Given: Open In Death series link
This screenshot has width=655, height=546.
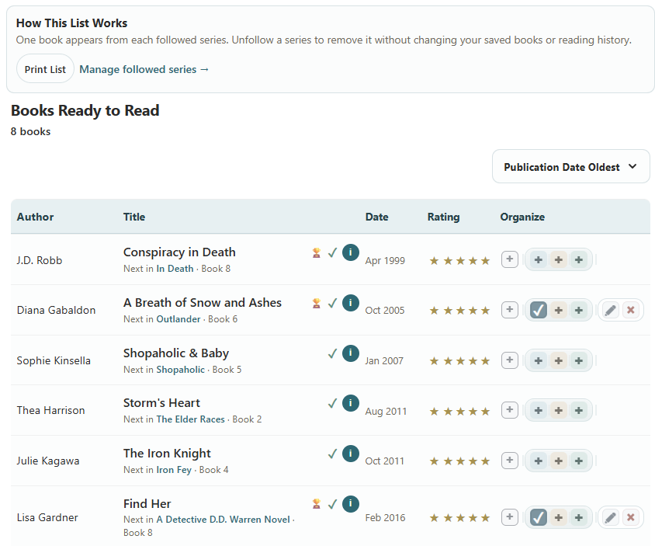Looking at the screenshot, I should 175,269.
